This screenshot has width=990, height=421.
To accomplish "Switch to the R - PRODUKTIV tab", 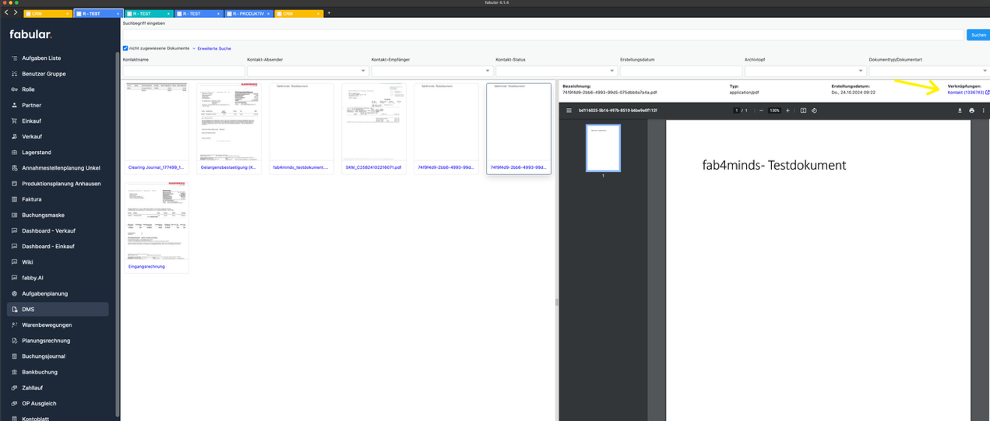I will 248,14.
